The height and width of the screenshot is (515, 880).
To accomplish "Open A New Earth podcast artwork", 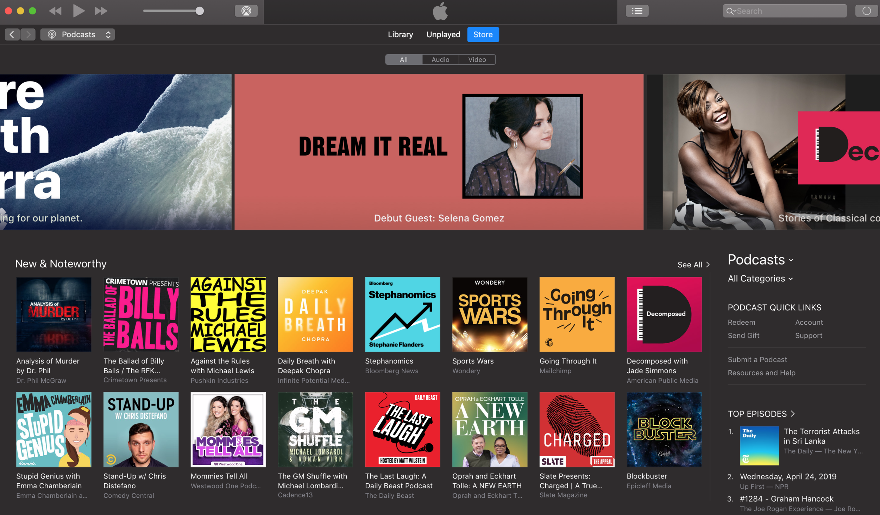I will [x=490, y=429].
